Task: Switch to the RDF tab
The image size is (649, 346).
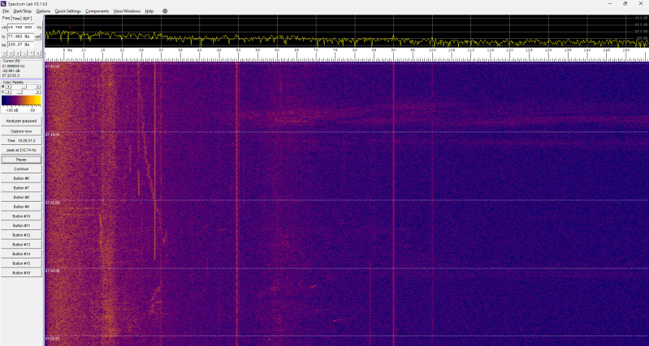Action: click(x=27, y=19)
